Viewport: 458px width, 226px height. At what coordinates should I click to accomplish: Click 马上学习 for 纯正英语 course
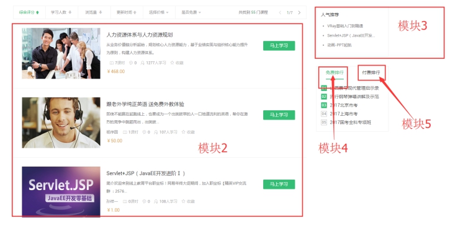click(x=279, y=115)
